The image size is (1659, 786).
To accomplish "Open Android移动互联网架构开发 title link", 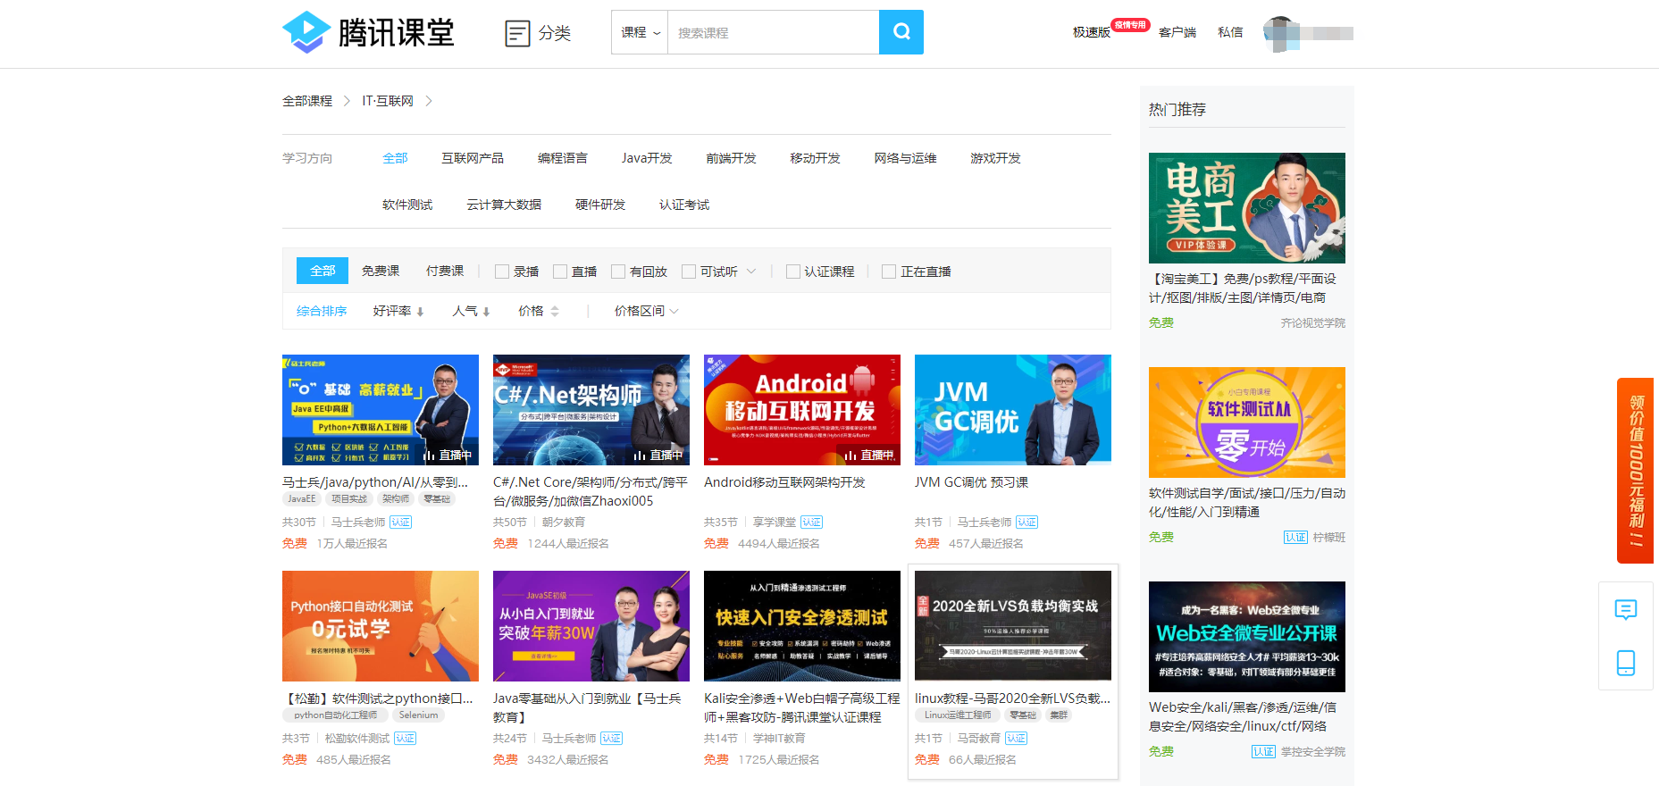I will [784, 482].
